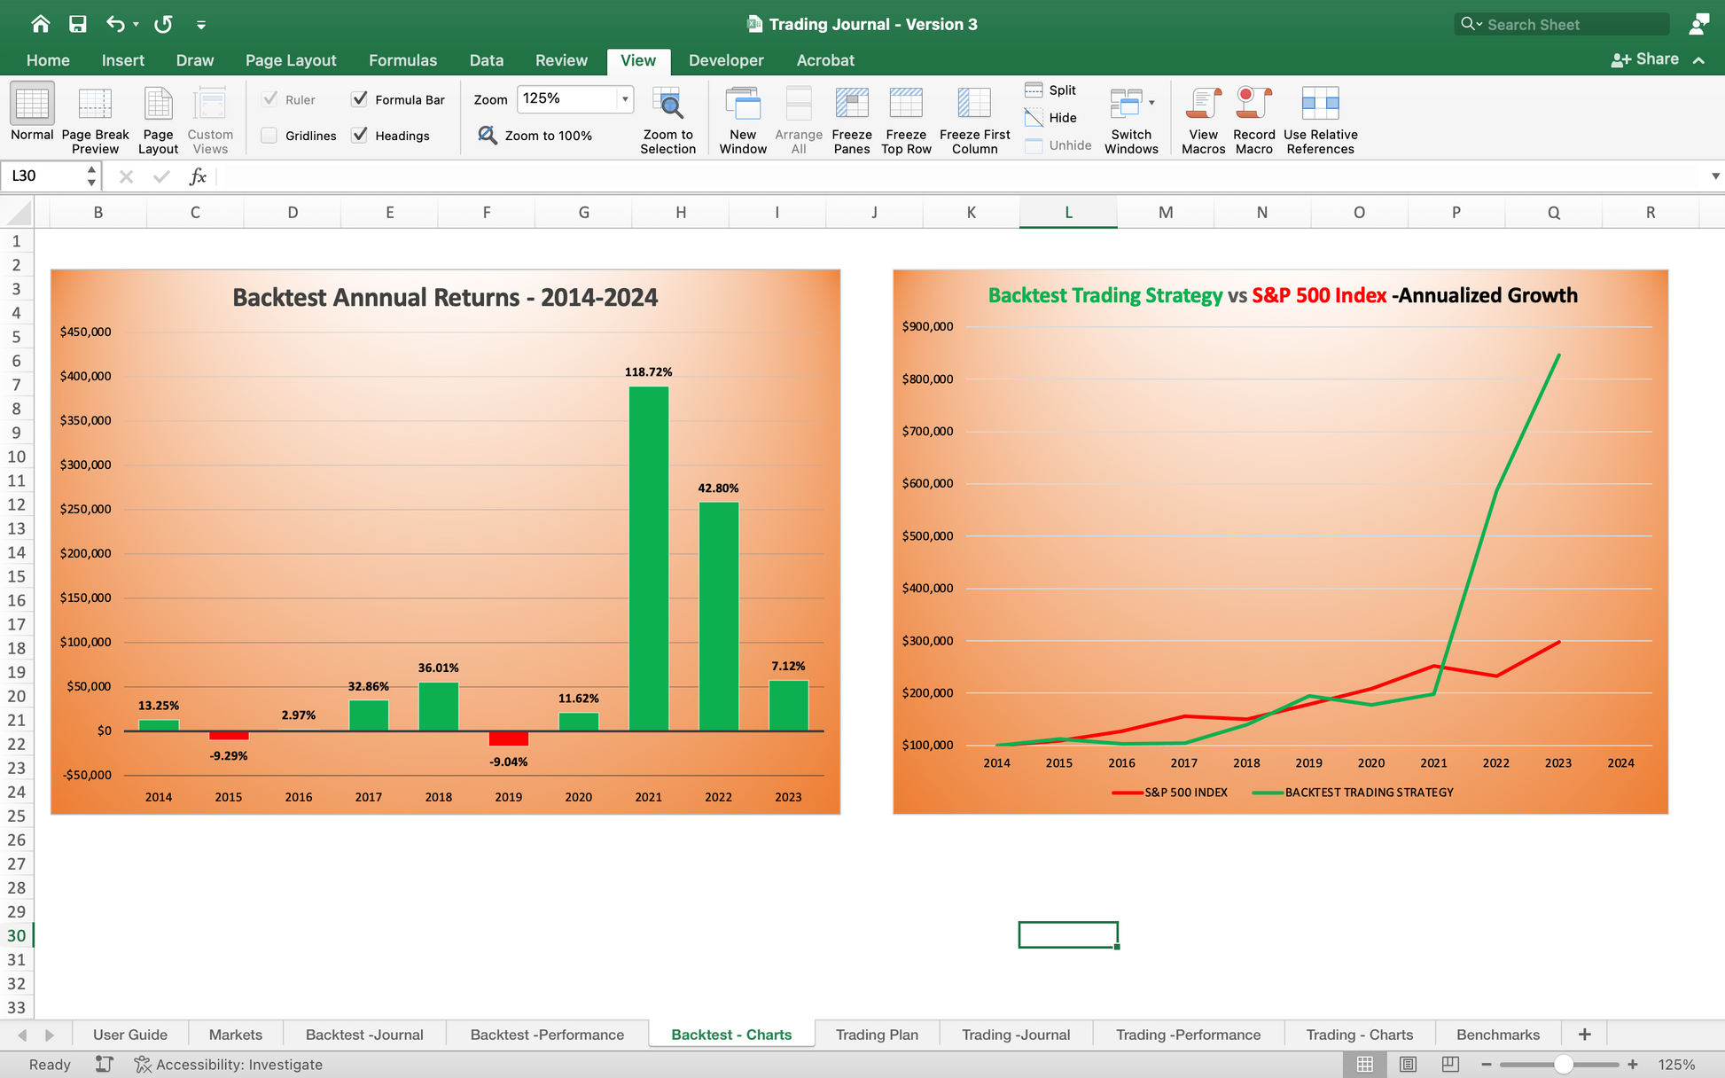The width and height of the screenshot is (1725, 1078).
Task: Click Zoom to 100% button
Action: pos(535,136)
